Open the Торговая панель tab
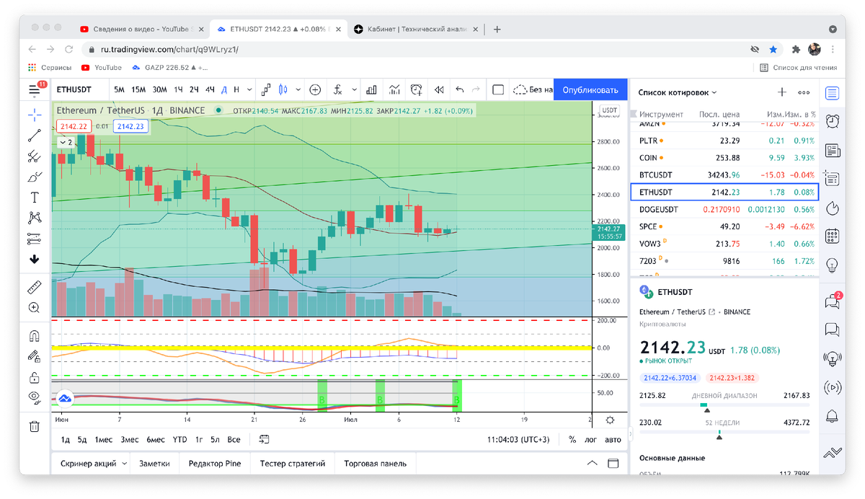Viewport: 865px width, 499px height. click(x=375, y=464)
